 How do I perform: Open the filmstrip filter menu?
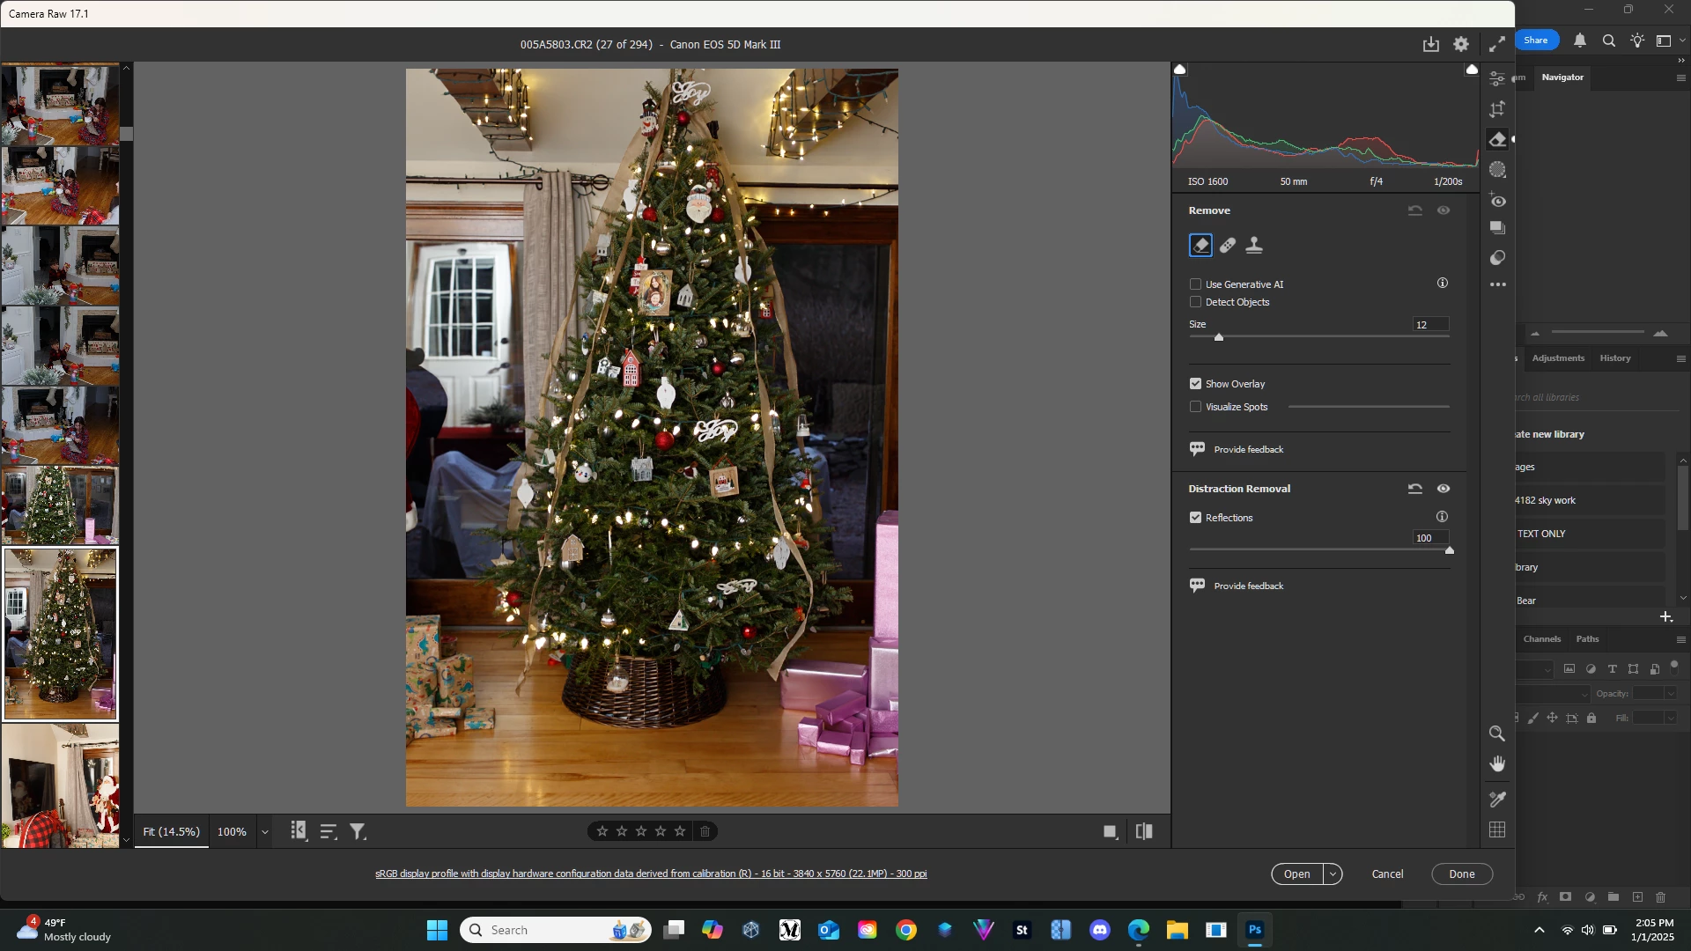pyautogui.click(x=358, y=832)
